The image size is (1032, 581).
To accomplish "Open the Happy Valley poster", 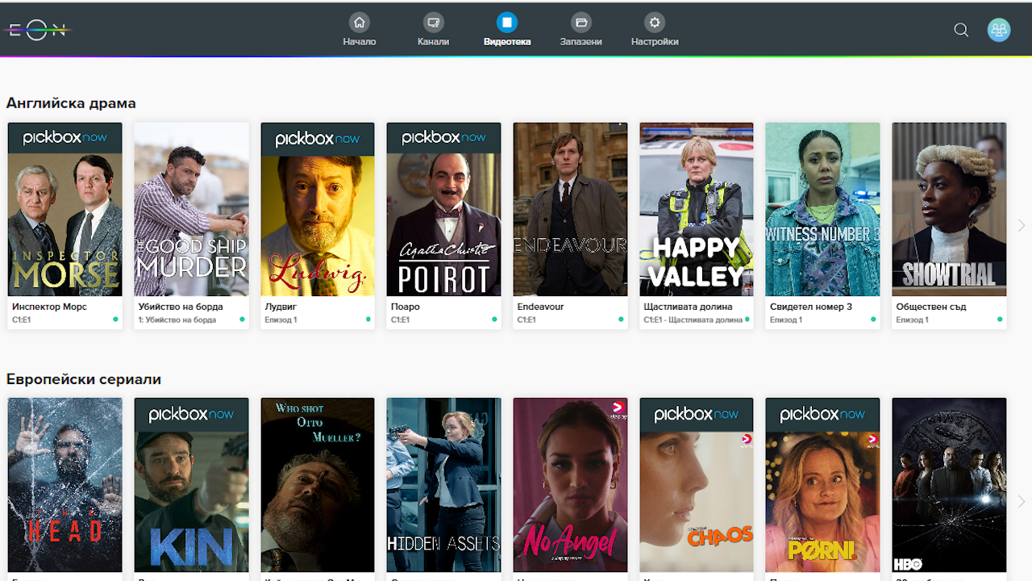I will pos(697,210).
